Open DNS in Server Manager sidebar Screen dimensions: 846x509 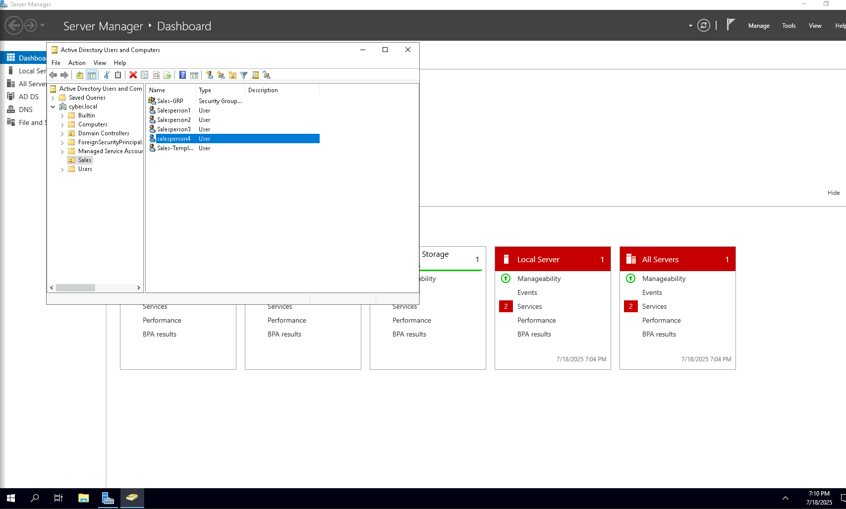pos(26,110)
